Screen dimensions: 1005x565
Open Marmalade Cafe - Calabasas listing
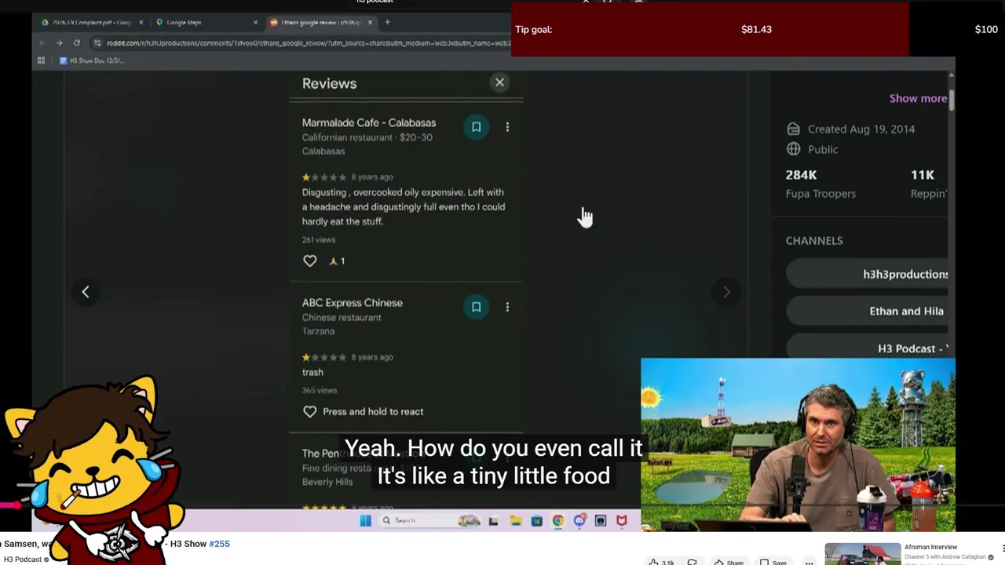(369, 122)
